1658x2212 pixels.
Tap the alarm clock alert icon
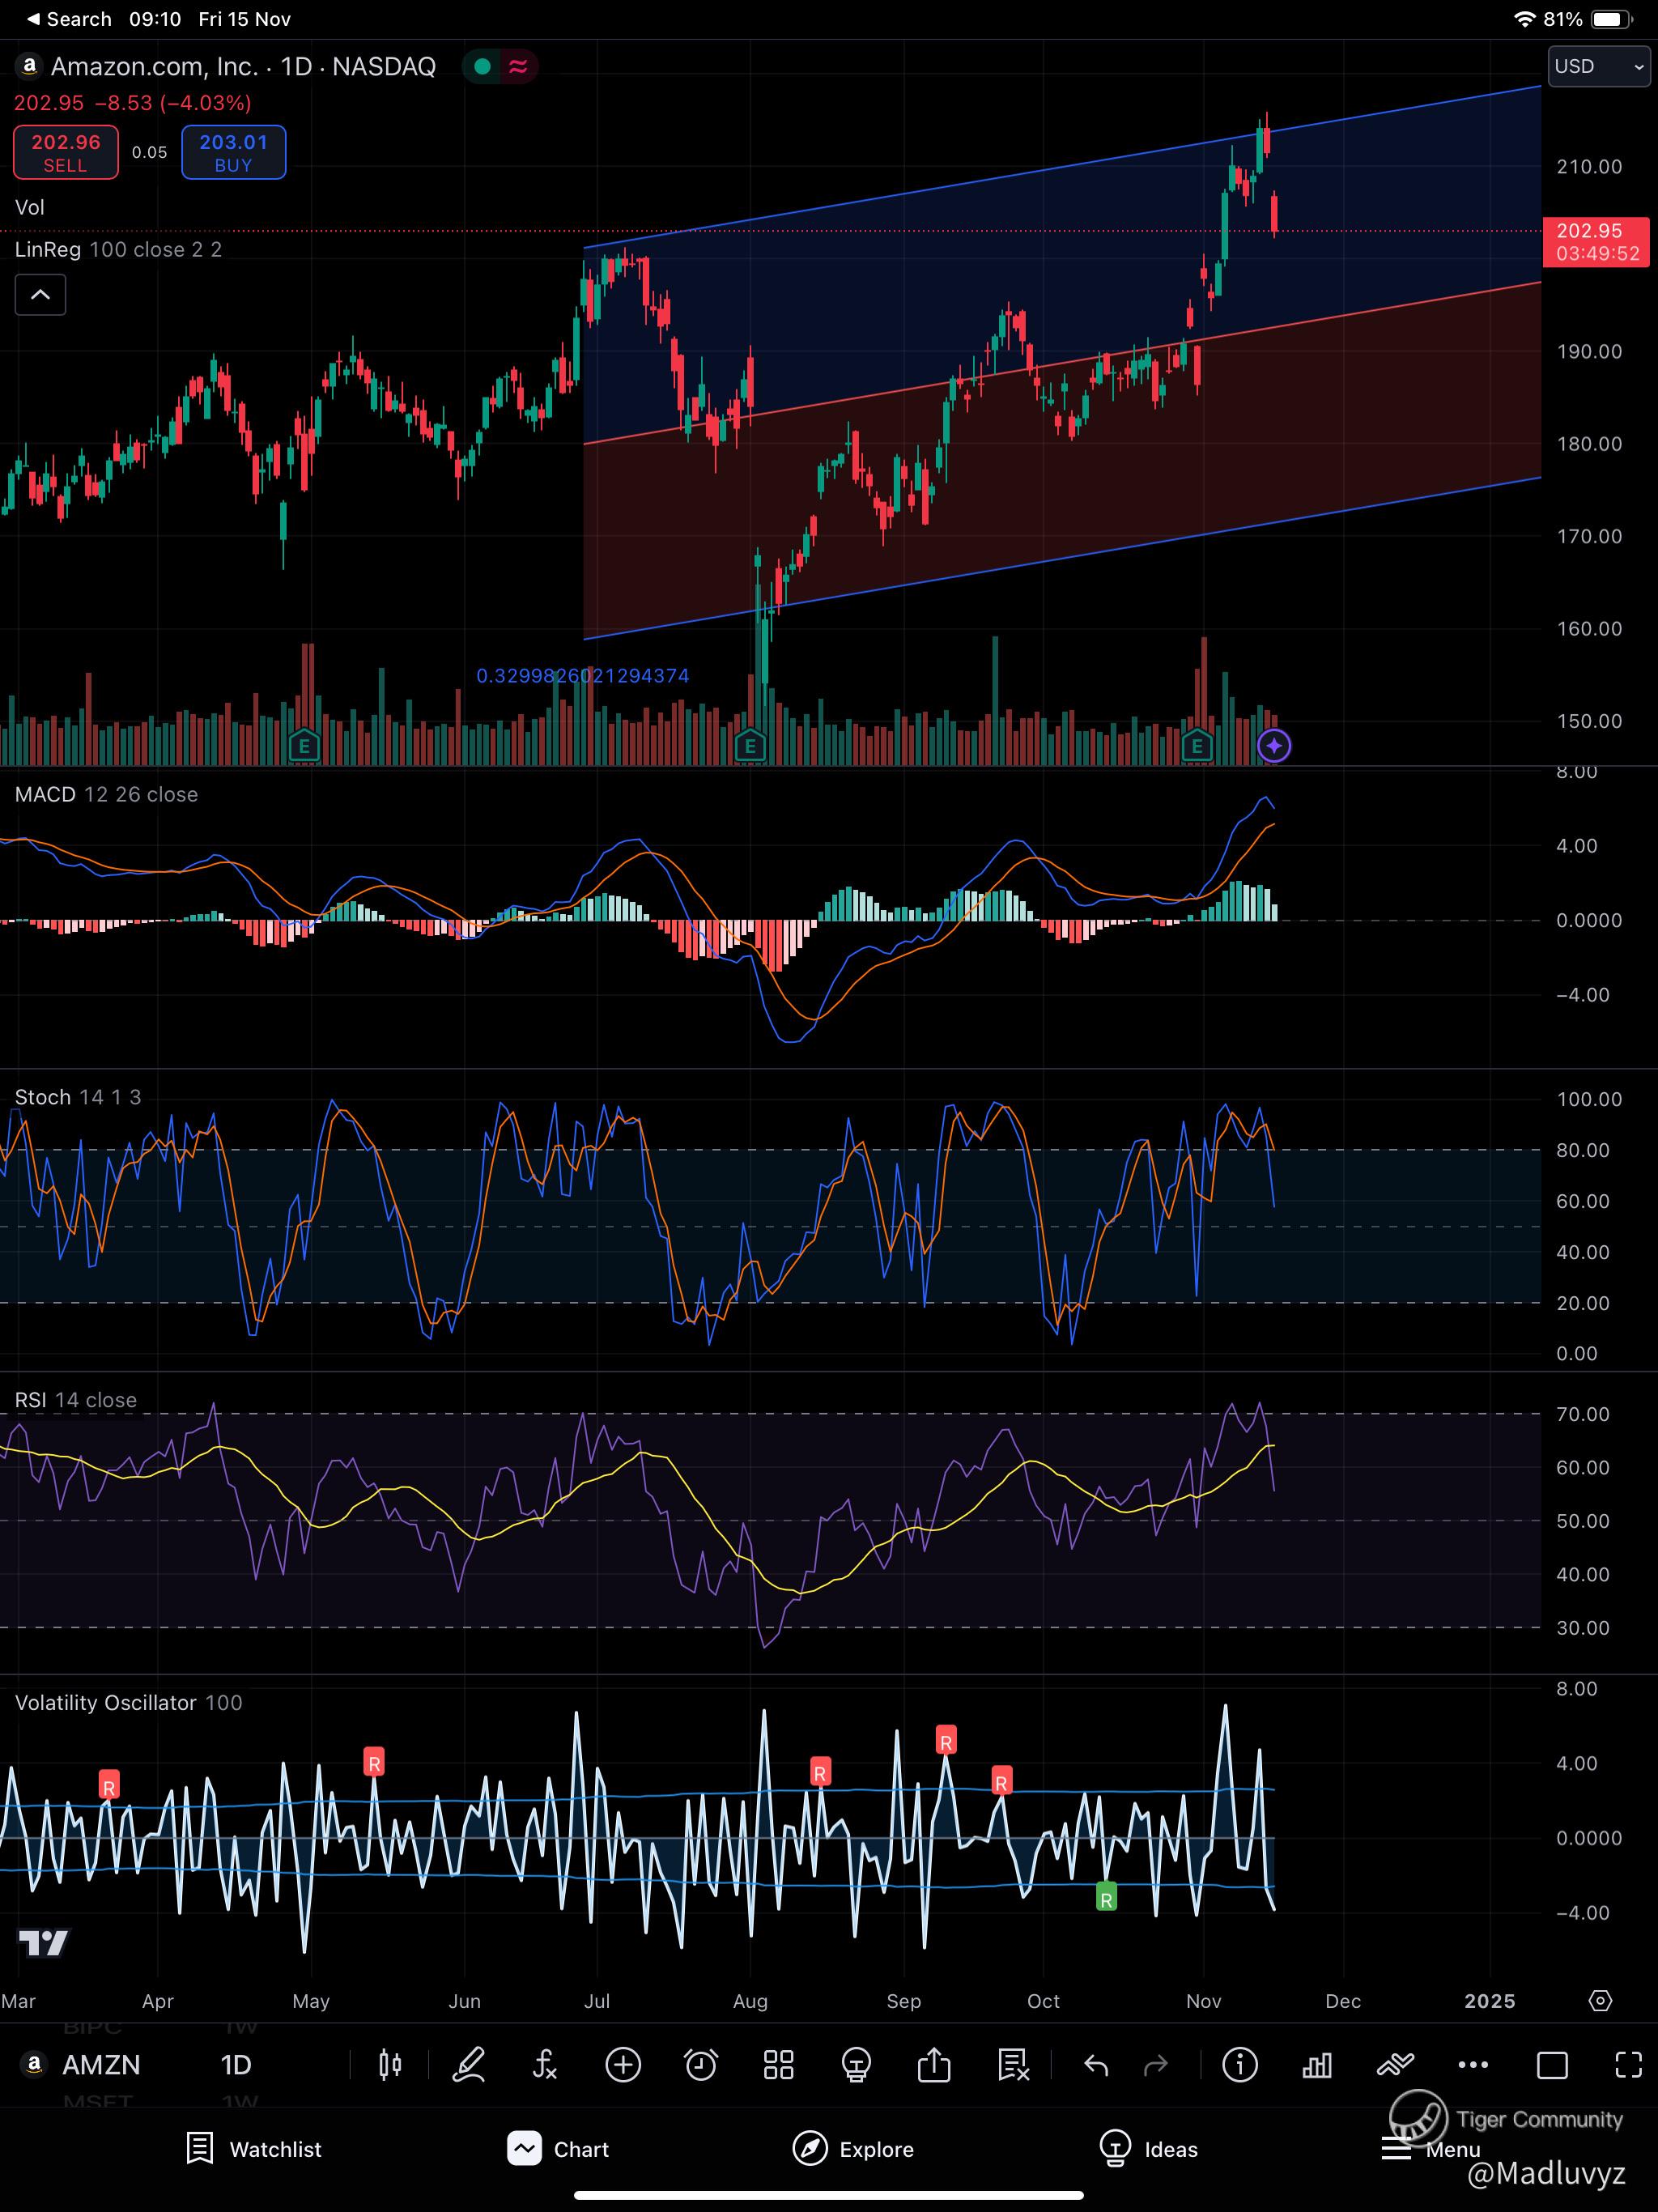click(x=700, y=2065)
